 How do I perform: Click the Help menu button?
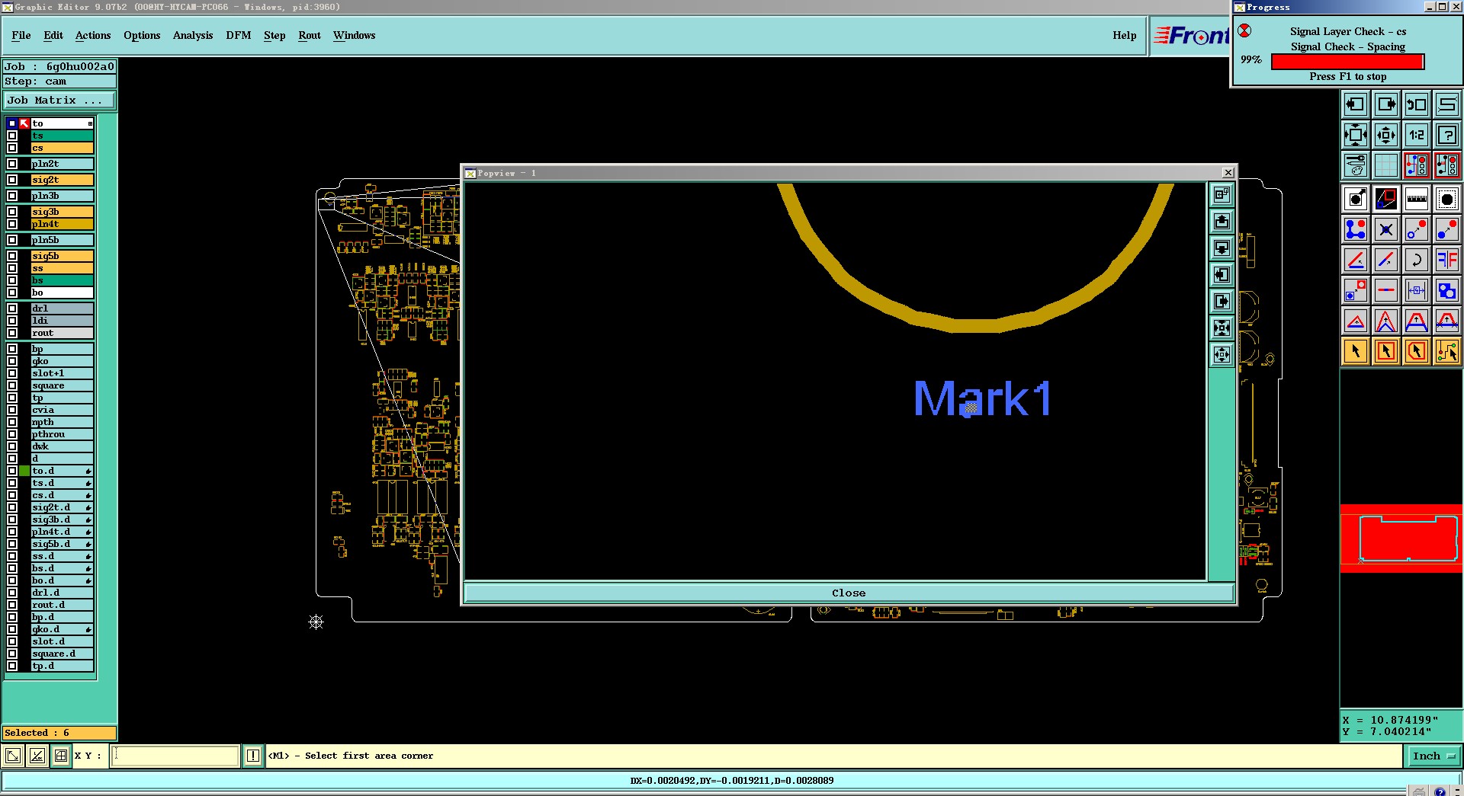coord(1124,35)
